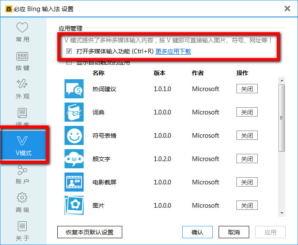Open the 常用 heart sidebar section
The height and width of the screenshot is (245, 298).
click(x=22, y=32)
